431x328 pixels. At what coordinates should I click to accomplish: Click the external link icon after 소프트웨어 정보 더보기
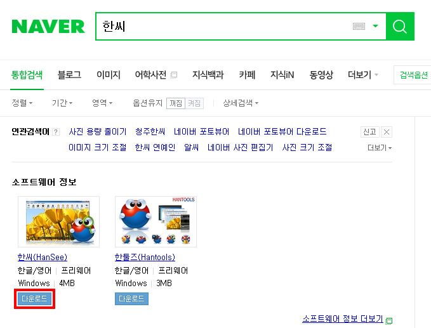click(389, 320)
